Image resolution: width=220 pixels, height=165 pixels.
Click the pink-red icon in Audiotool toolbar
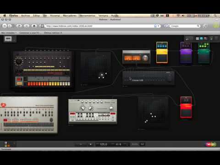(206, 38)
